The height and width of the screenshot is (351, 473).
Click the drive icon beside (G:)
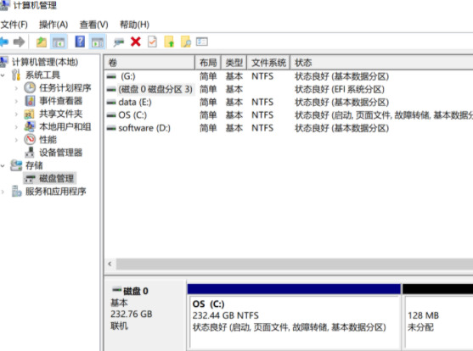111,76
